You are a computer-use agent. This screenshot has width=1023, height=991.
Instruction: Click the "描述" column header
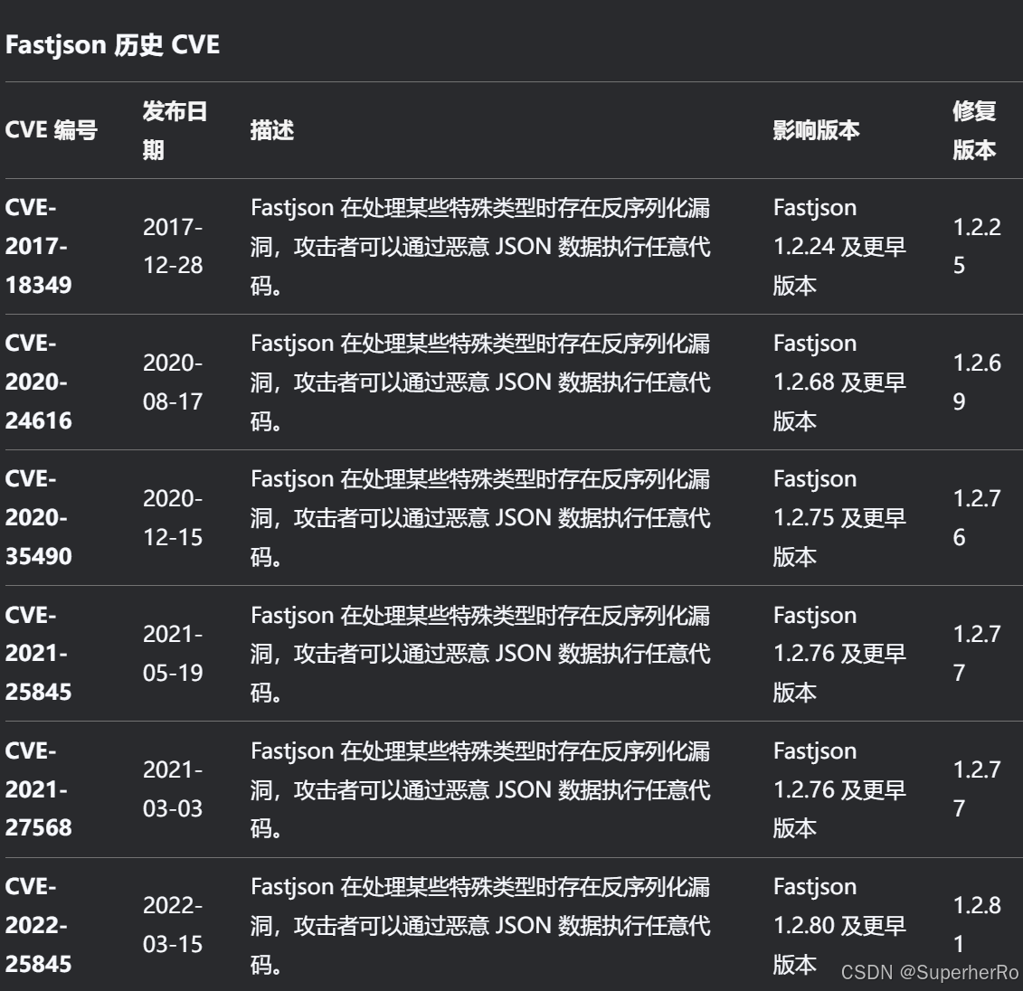pos(272,130)
